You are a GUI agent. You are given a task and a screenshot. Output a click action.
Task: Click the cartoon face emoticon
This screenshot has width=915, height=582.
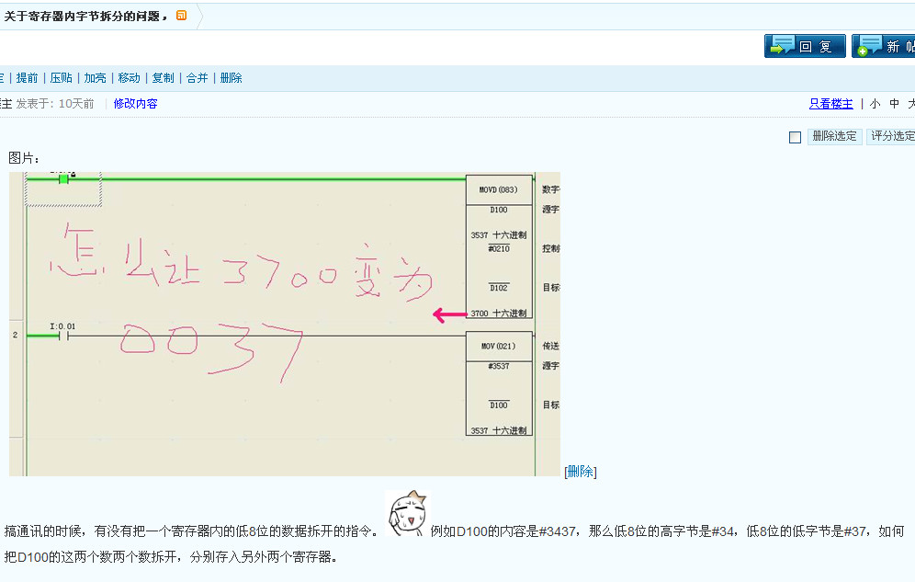[x=407, y=515]
